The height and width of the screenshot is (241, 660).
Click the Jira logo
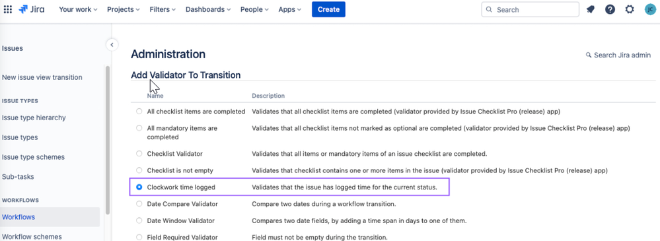click(32, 9)
